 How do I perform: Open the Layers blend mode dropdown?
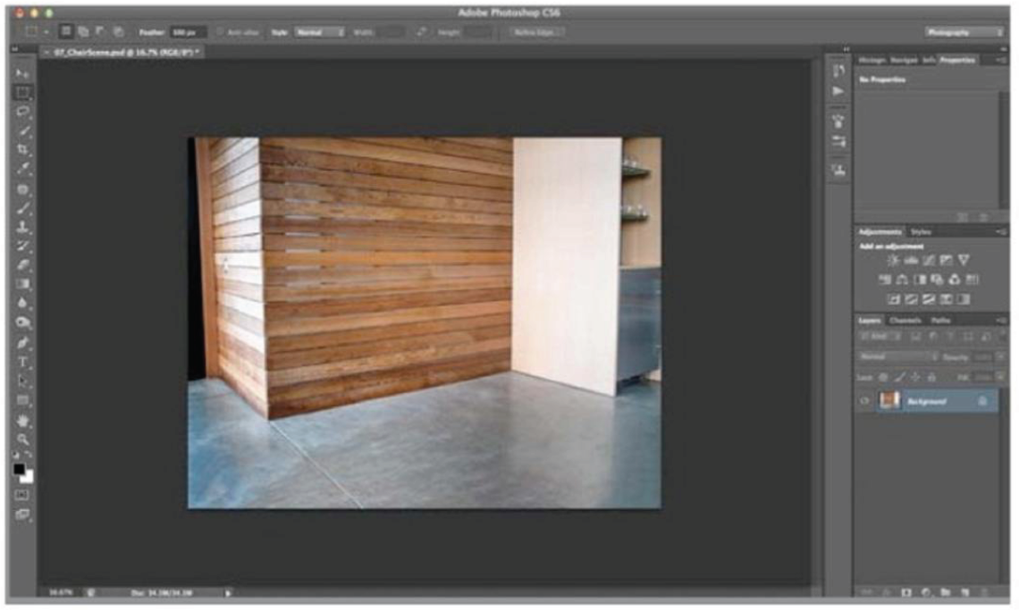[898, 356]
